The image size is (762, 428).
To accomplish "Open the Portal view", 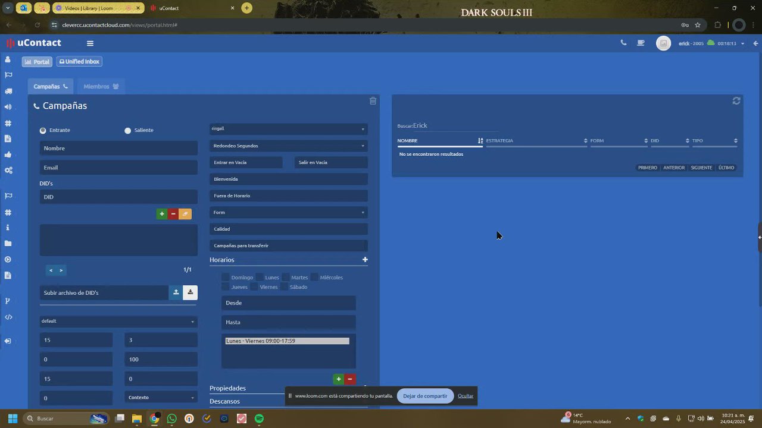I will tap(37, 62).
